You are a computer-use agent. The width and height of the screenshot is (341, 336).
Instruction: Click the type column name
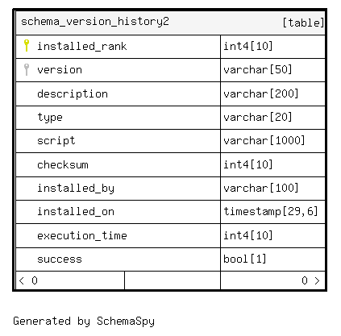(x=50, y=118)
